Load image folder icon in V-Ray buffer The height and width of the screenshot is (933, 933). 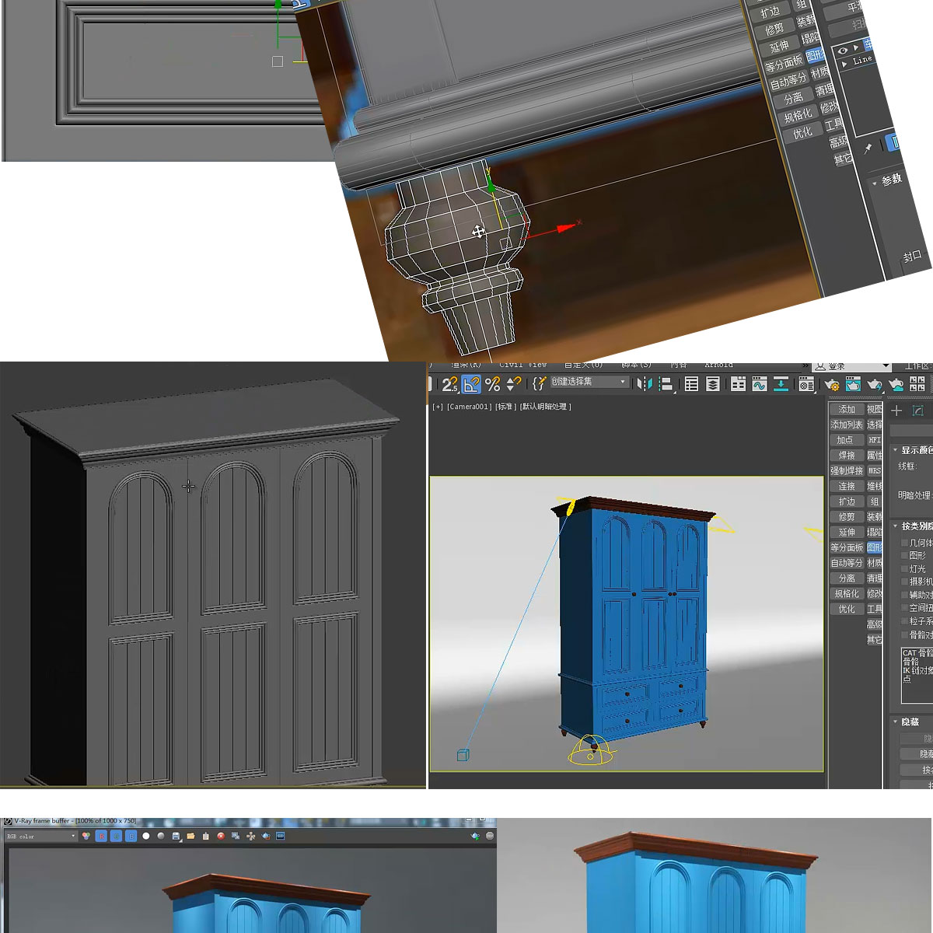[x=190, y=836]
